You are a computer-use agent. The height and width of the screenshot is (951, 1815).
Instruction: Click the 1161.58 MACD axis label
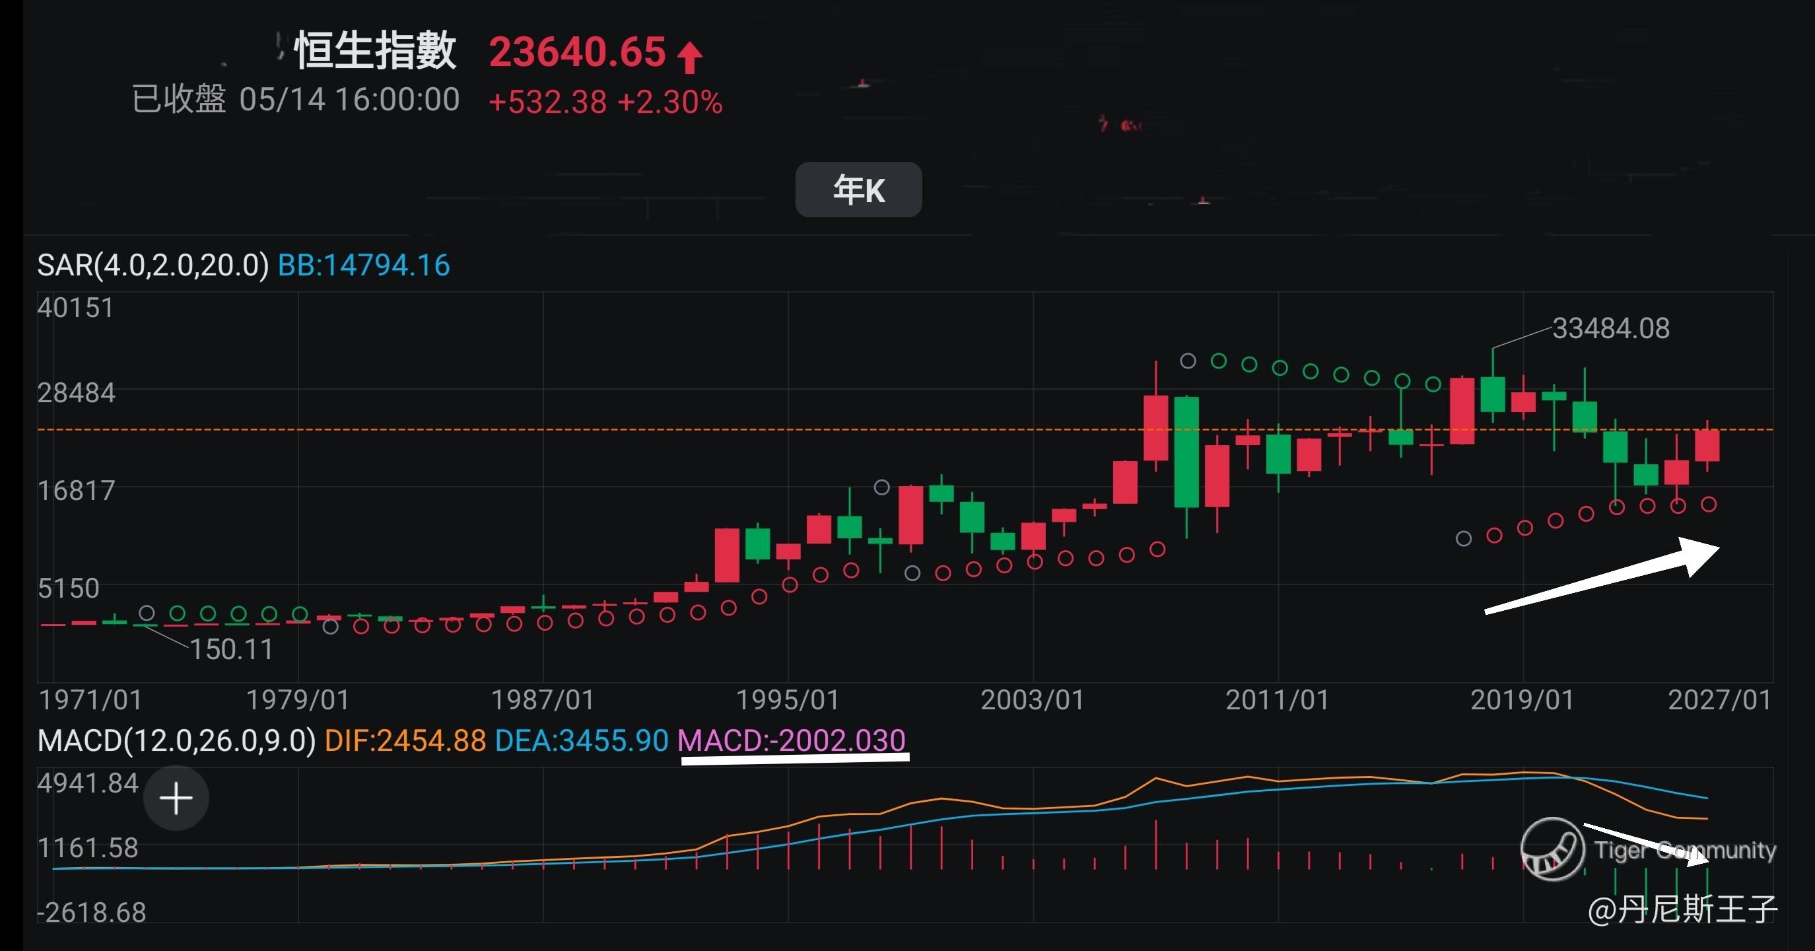[x=88, y=848]
